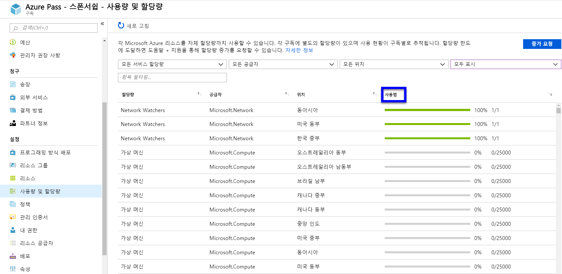Screen dimensions: 562x274
Task: Click the 송장 invoice icon
Action: tap(13, 84)
